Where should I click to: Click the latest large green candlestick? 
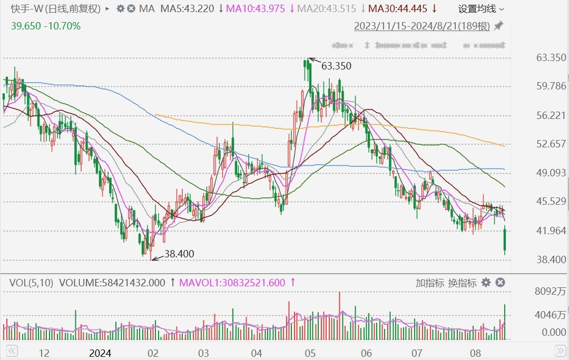click(504, 239)
